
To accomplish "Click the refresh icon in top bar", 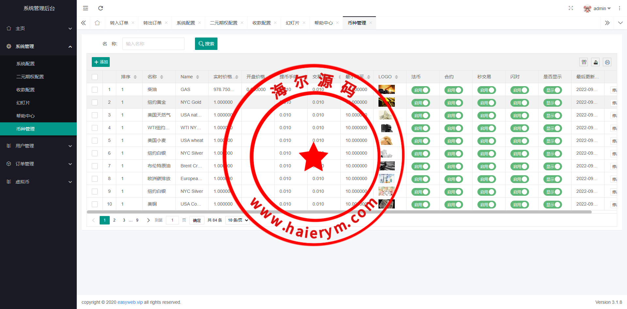I will pyautogui.click(x=101, y=8).
